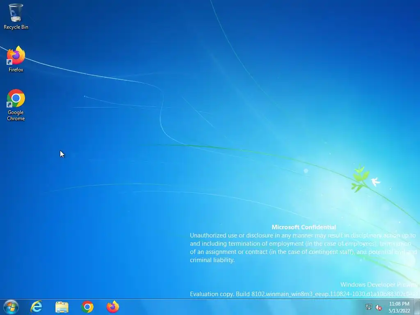The width and height of the screenshot is (420, 315).
Task: Open the muted volume tray icon
Action: click(x=379, y=307)
